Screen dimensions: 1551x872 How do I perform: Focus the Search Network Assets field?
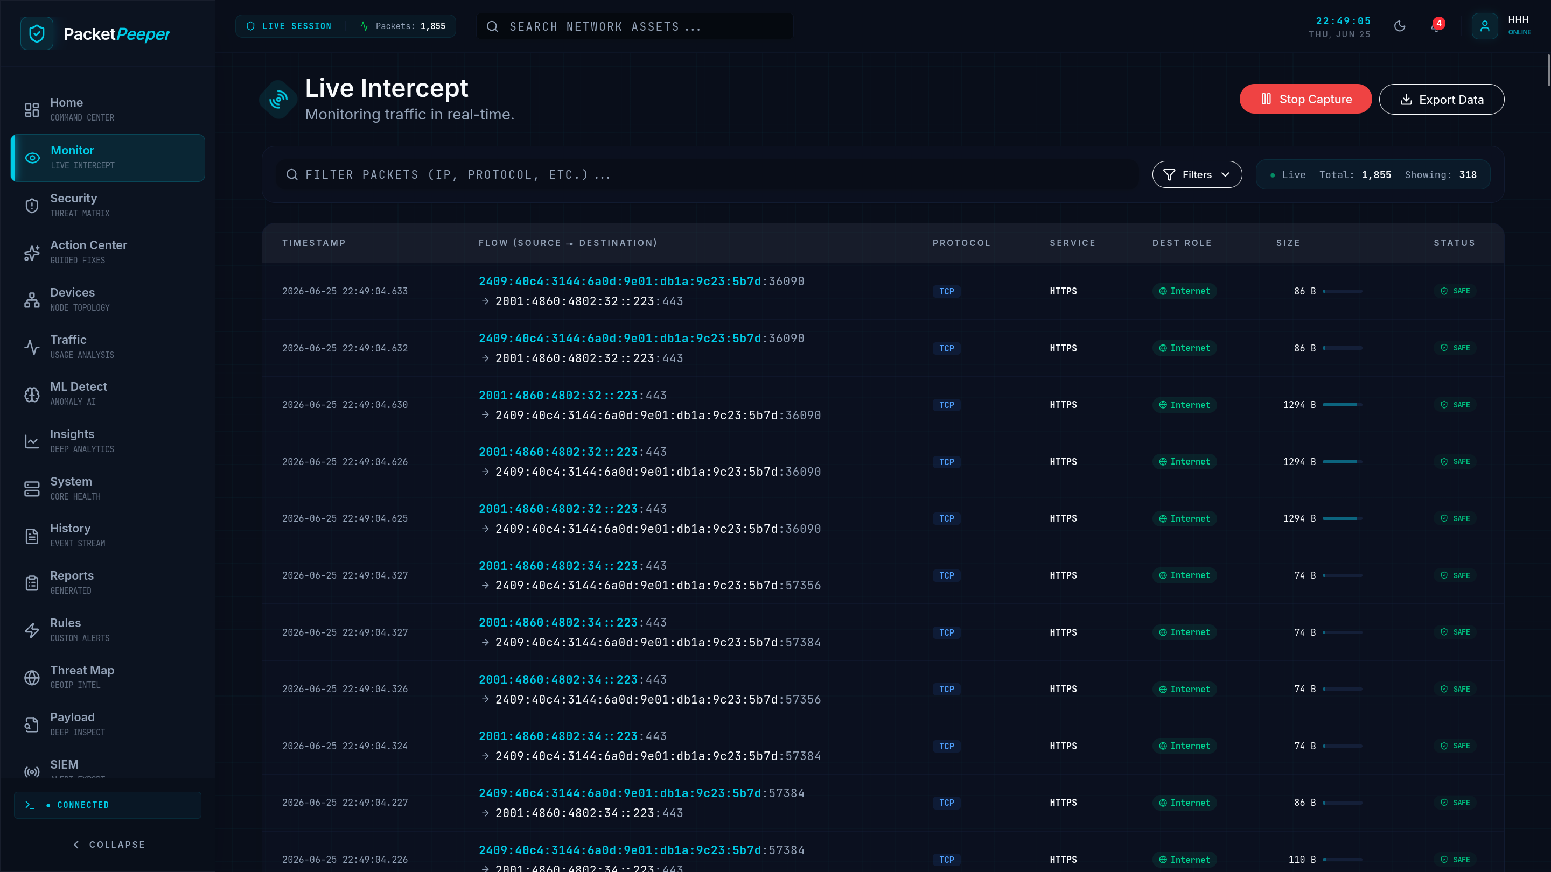(x=634, y=26)
